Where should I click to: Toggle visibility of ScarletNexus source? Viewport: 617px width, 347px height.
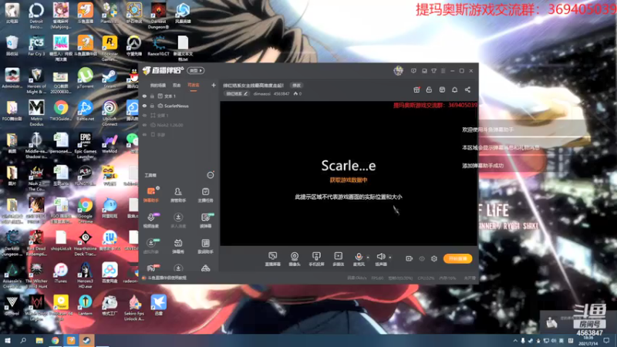(x=144, y=106)
